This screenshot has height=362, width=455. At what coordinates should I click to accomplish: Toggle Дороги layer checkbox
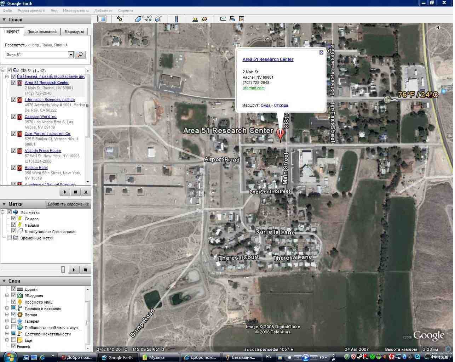click(14, 289)
